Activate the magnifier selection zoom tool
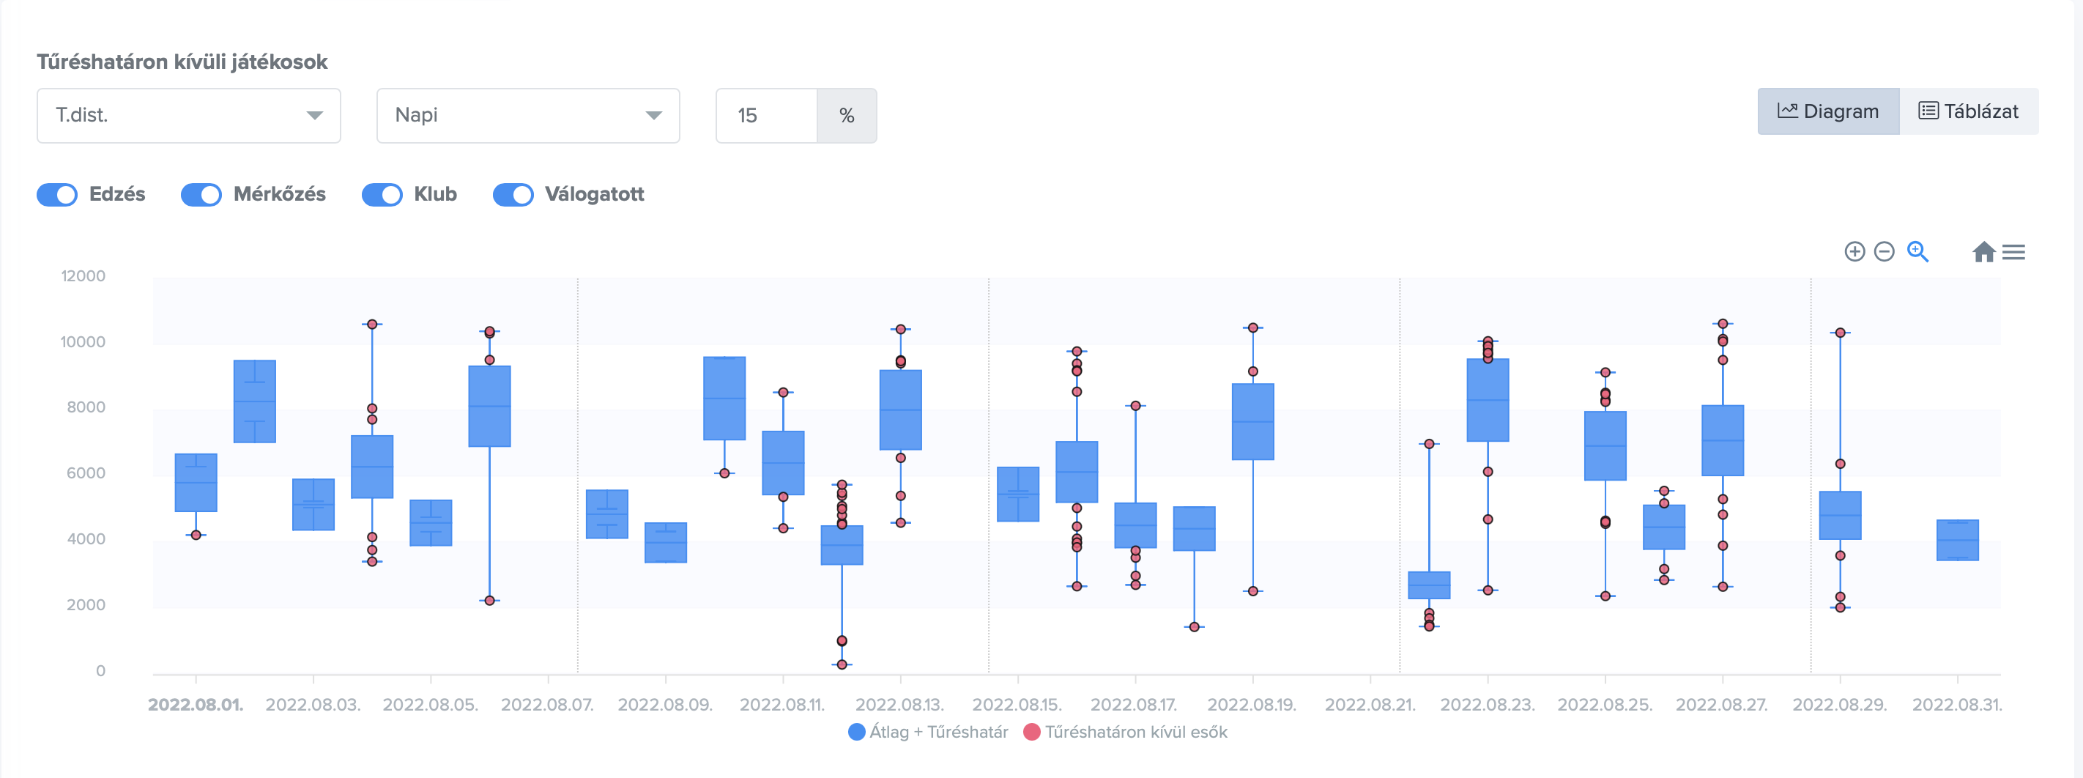This screenshot has width=2083, height=778. (x=1917, y=252)
